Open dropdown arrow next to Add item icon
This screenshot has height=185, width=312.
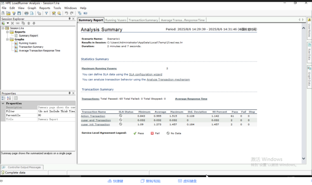pos(8,24)
